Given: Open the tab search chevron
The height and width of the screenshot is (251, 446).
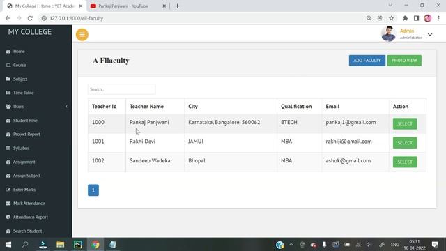Looking at the screenshot, I should (x=390, y=5).
